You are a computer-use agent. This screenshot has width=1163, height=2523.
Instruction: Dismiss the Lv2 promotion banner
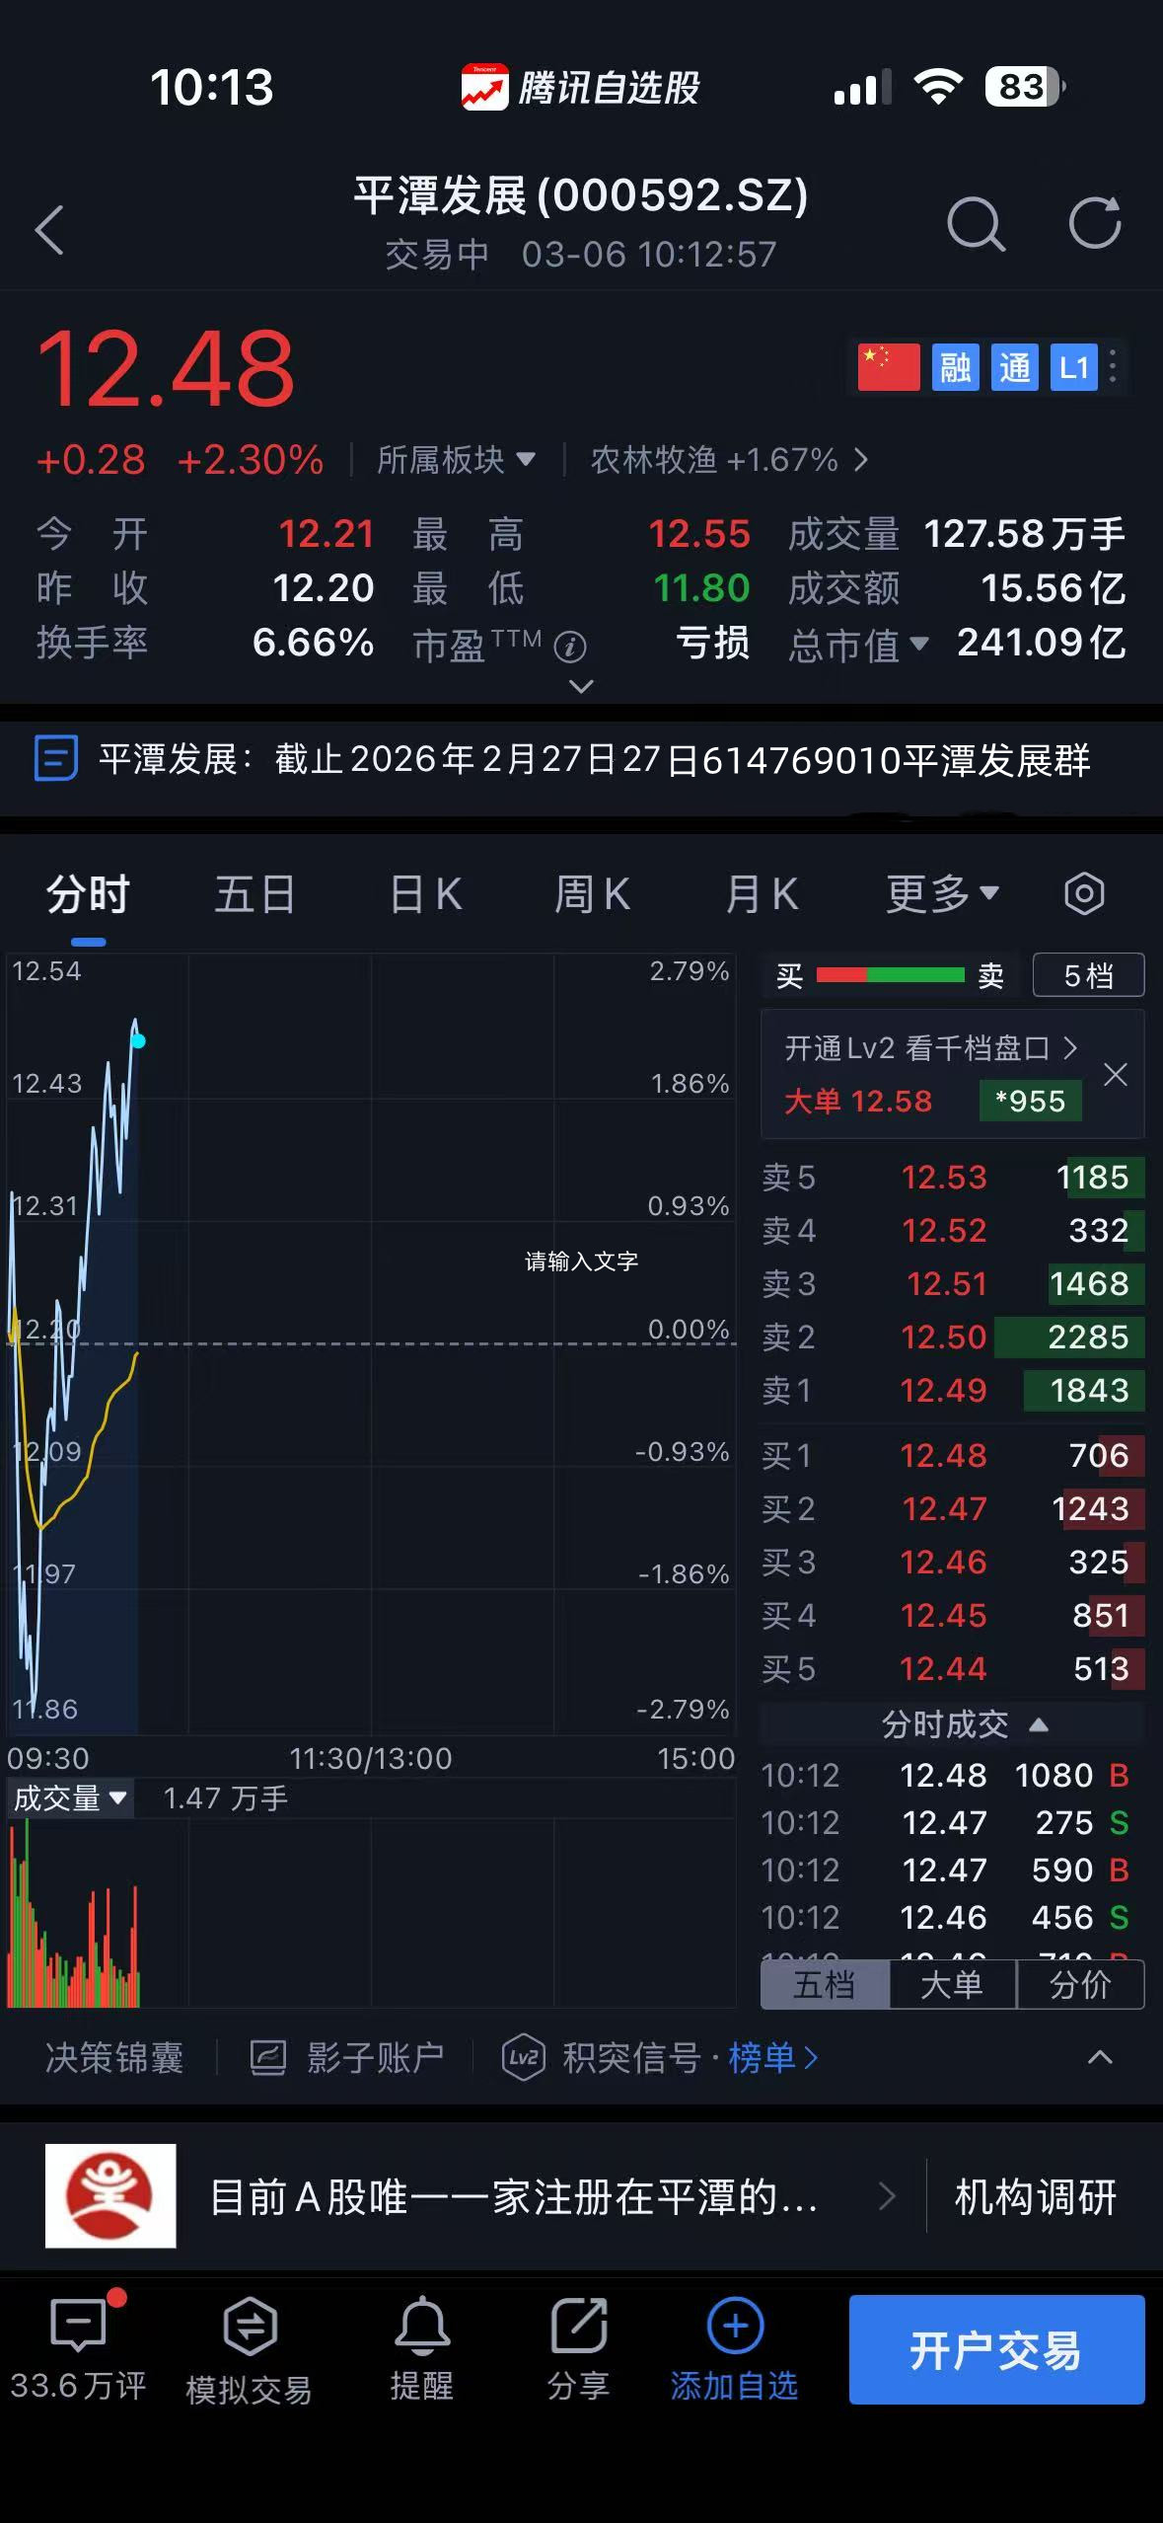click(x=1116, y=1074)
